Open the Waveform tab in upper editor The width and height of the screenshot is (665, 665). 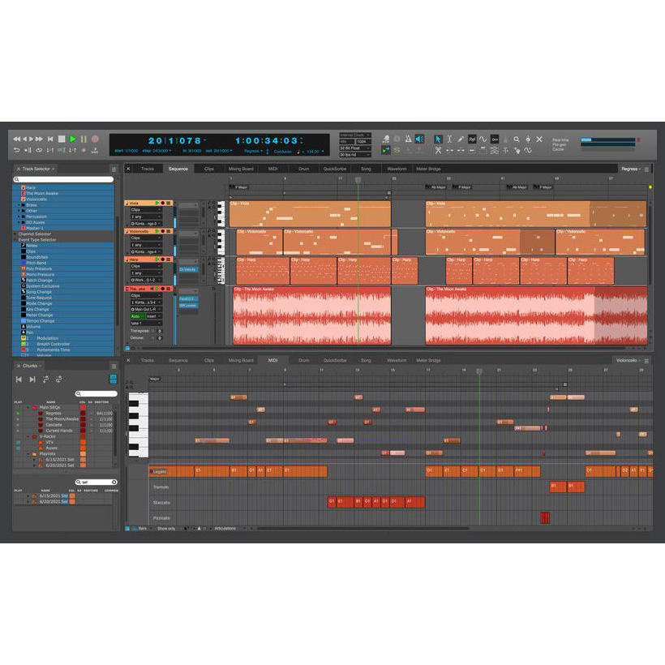tap(397, 169)
